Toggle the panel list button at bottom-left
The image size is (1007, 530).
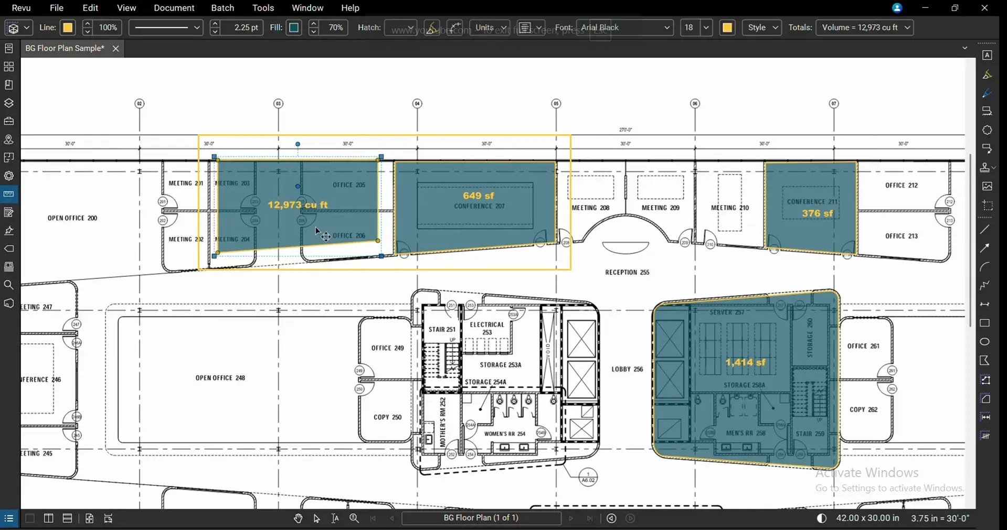tap(9, 518)
